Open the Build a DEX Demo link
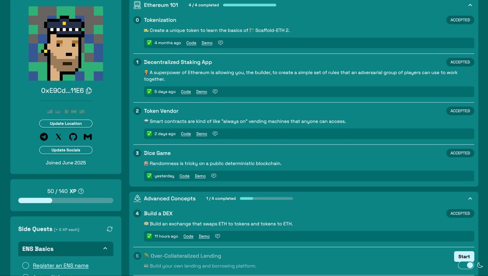 click(204, 236)
